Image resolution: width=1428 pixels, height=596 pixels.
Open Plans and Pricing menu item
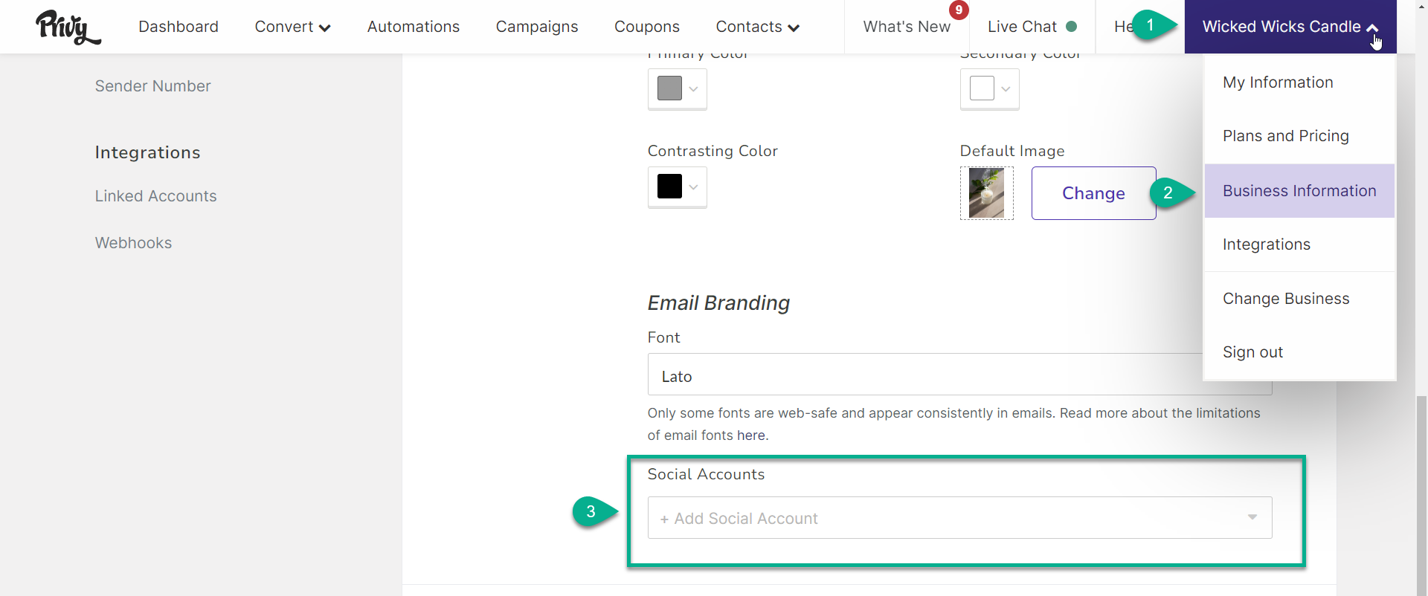point(1285,136)
